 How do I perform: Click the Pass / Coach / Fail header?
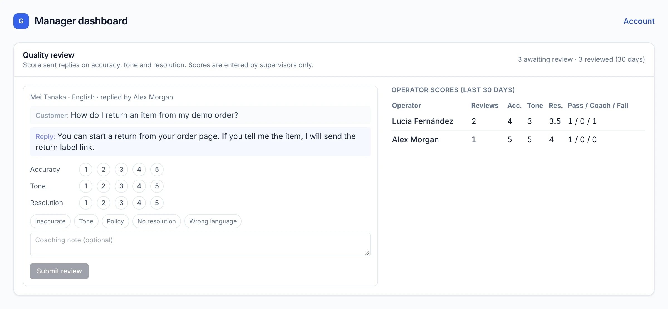(x=598, y=106)
